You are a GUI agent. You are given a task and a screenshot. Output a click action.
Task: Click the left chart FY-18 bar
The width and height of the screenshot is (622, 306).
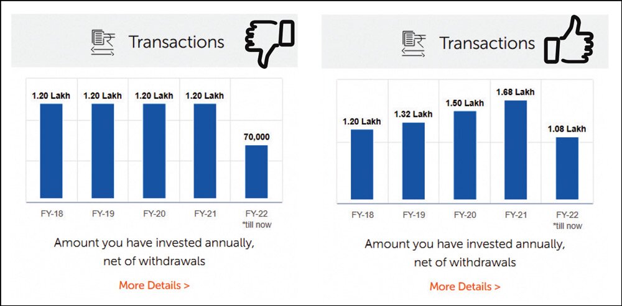pyautogui.click(x=52, y=151)
